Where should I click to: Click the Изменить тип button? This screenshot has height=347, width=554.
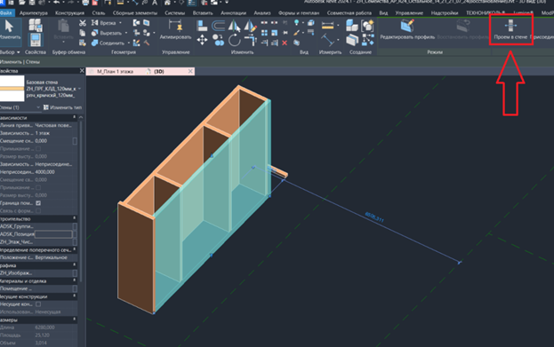62,107
